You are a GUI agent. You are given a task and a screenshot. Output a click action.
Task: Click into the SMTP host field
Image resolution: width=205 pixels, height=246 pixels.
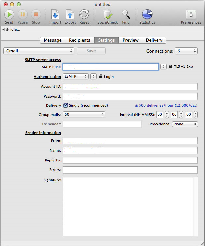pos(111,67)
